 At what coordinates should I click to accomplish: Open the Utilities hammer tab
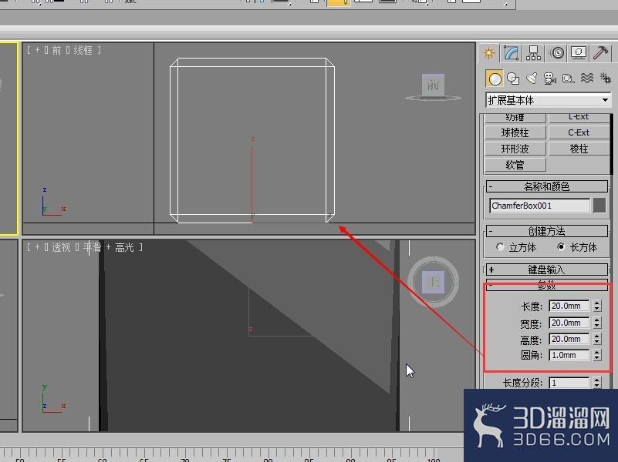[x=600, y=53]
